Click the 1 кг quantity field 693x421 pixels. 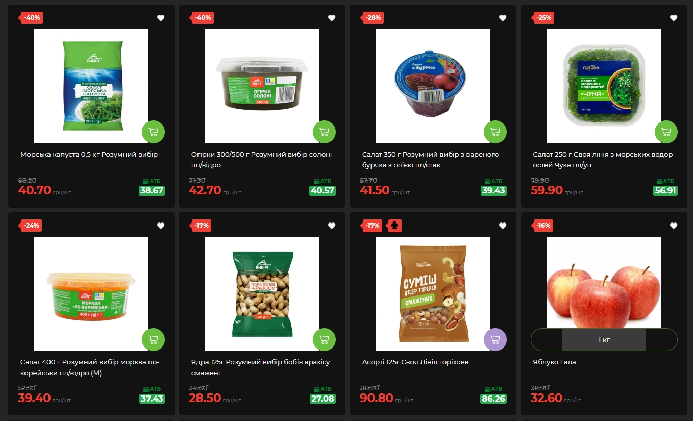pyautogui.click(x=604, y=339)
